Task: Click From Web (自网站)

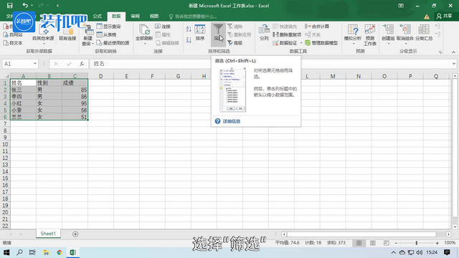Action: (x=13, y=34)
